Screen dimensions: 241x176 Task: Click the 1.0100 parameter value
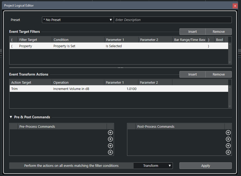pos(131,89)
